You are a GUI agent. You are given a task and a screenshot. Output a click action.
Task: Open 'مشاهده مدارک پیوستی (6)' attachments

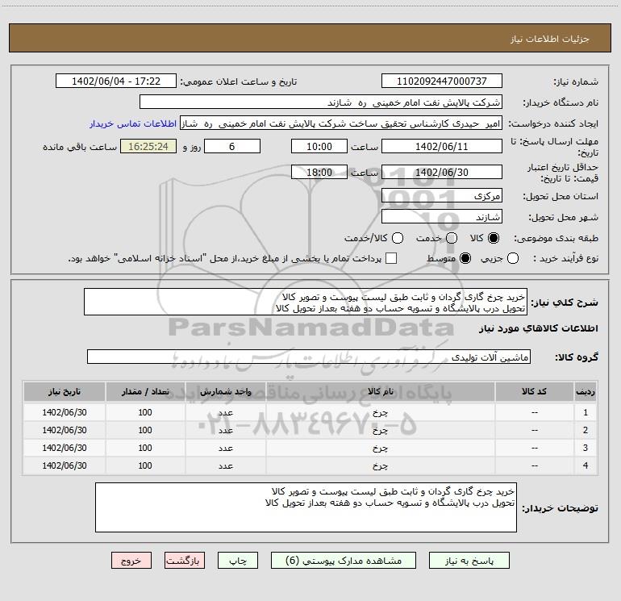click(x=344, y=561)
